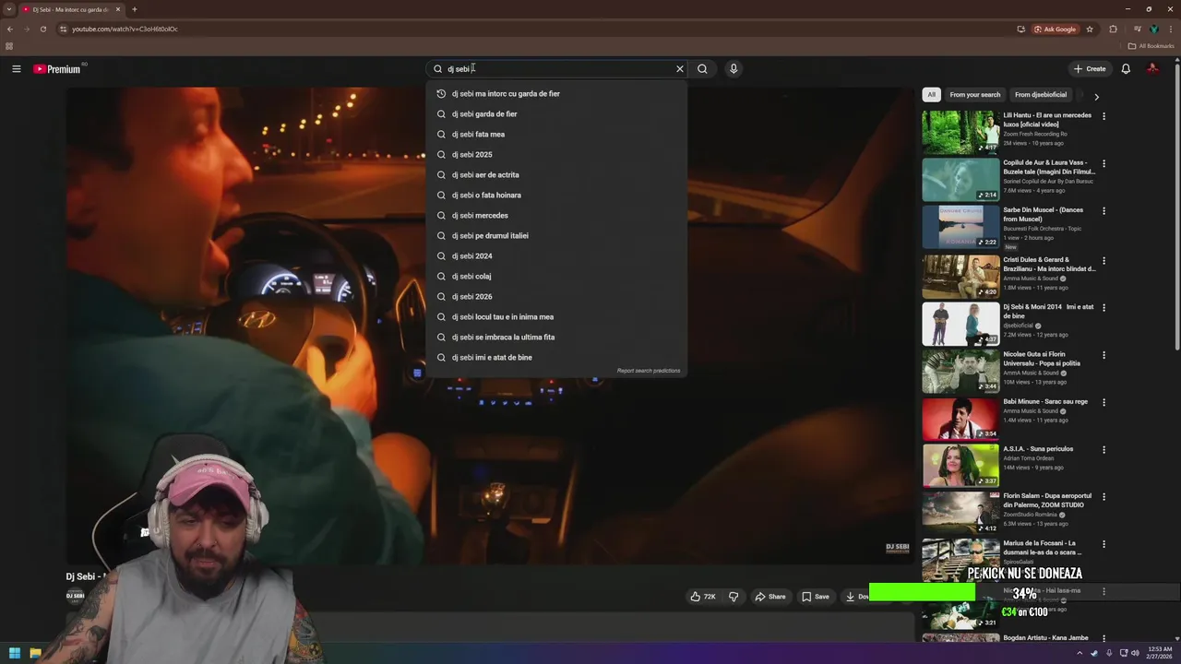Dislike the video with thumbs down
Image resolution: width=1181 pixels, height=664 pixels.
pyautogui.click(x=734, y=597)
